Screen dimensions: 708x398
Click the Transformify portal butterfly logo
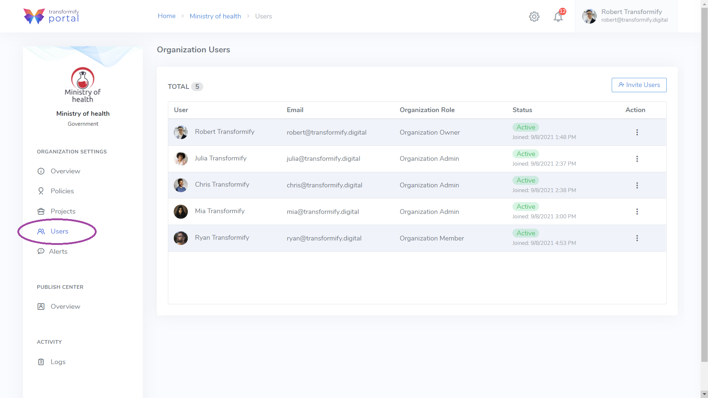coord(34,16)
